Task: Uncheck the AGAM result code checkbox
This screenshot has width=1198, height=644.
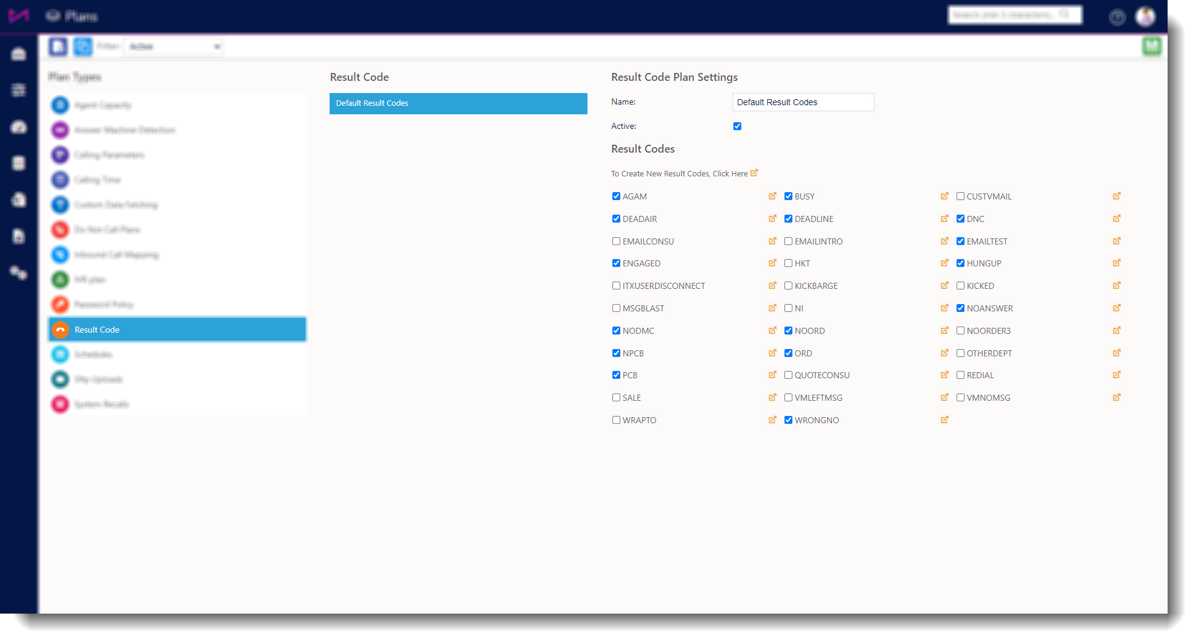Action: 616,196
